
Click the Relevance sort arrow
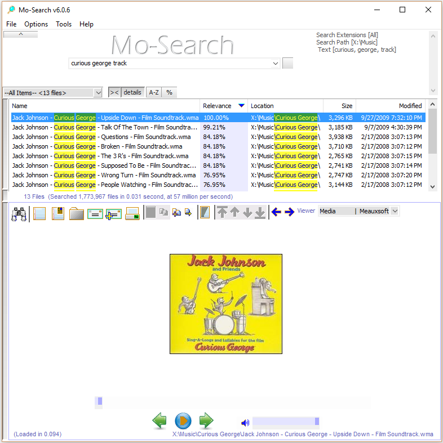pyautogui.click(x=241, y=106)
